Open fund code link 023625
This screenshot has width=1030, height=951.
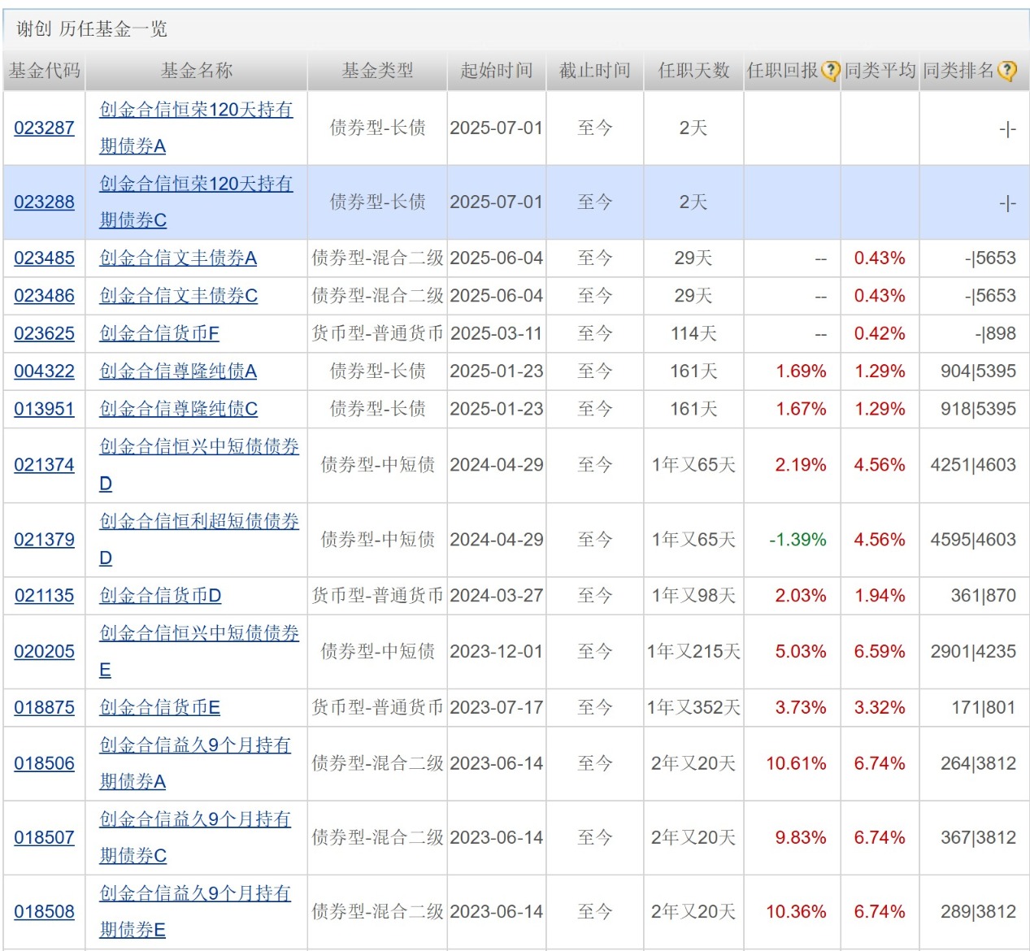44,334
